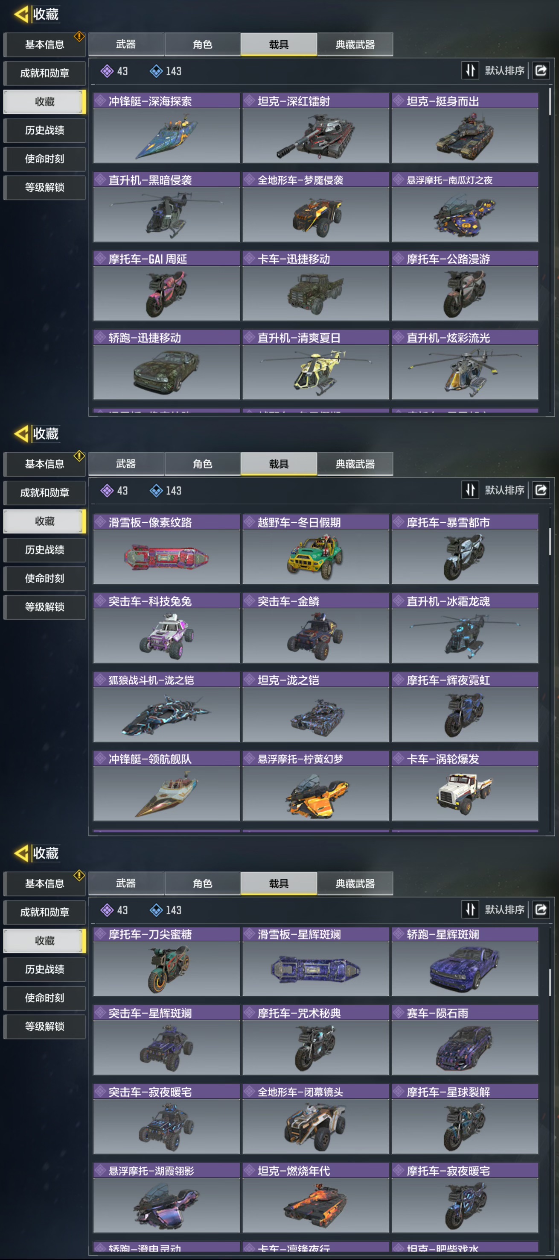559x1260 pixels.
Task: Click share export icon above 轿跑-星辉斑斓 card
Action: click(x=541, y=909)
